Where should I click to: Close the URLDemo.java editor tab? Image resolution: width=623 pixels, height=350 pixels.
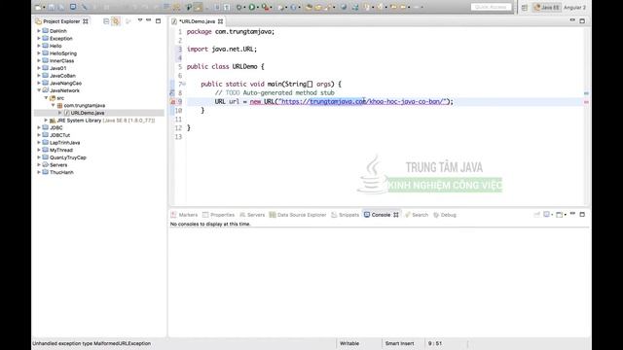[x=221, y=21]
